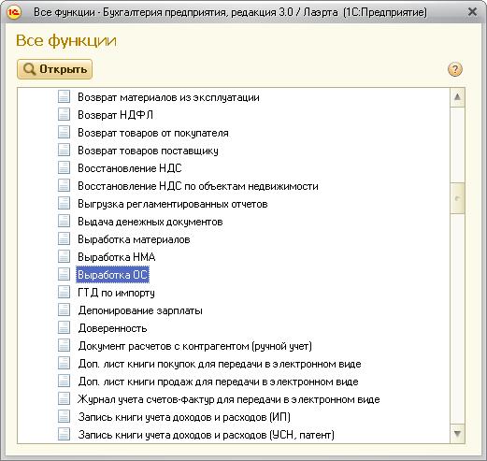Select Выдача денежных документов
Image resolution: width=487 pixels, height=461 pixels.
click(150, 222)
